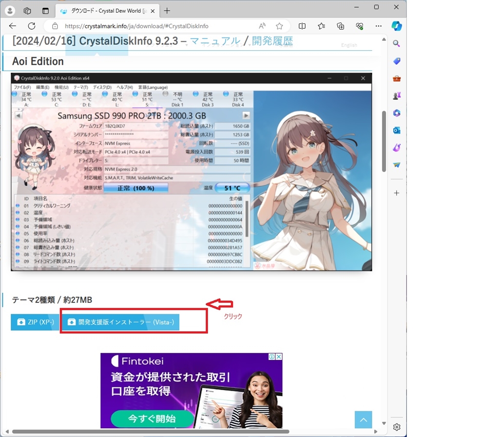This screenshot has width=499, height=437.
Task: Open split screen icon
Action: tap(302, 26)
